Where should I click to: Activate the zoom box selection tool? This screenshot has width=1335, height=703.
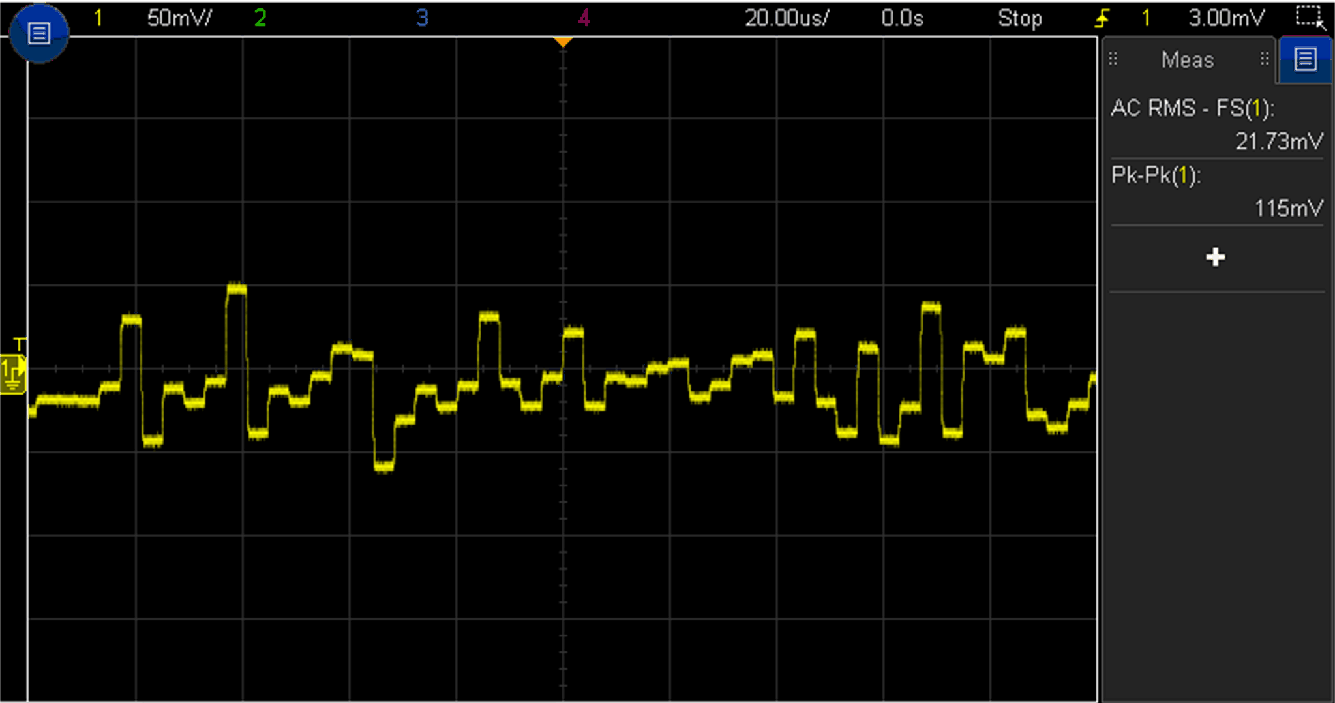pos(1310,18)
